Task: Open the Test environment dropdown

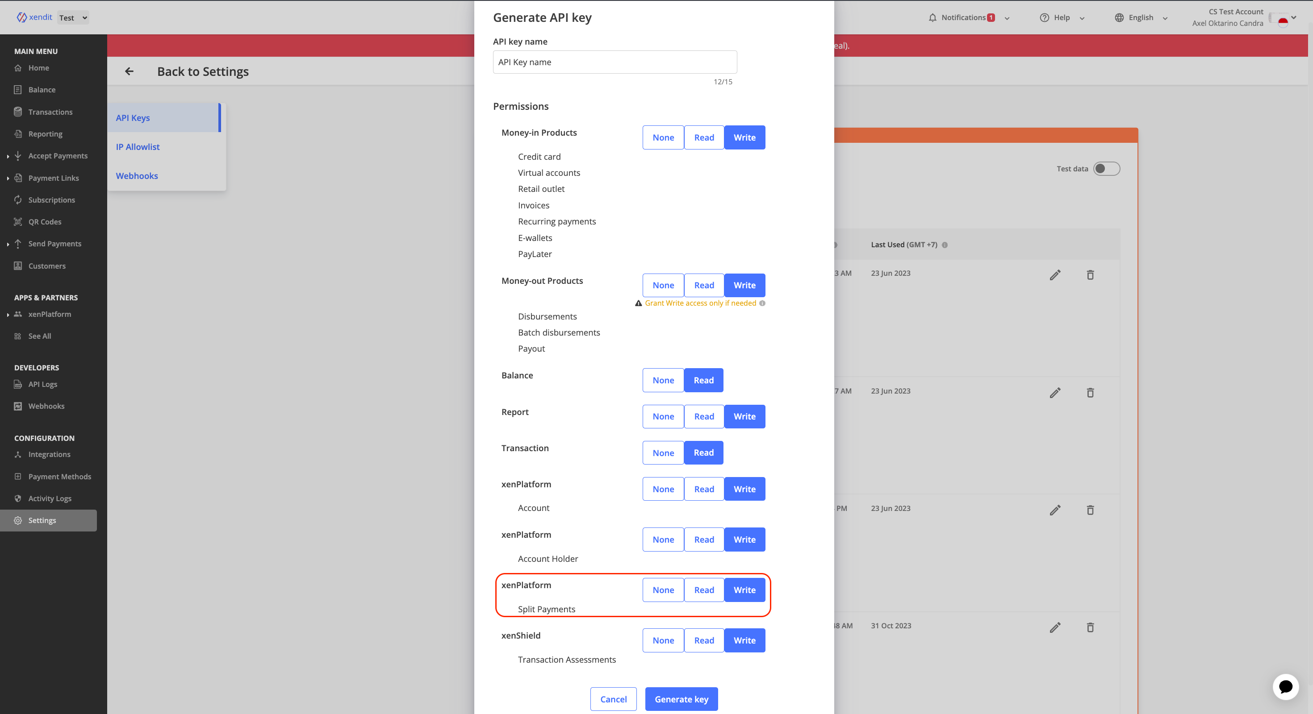Action: pyautogui.click(x=73, y=17)
